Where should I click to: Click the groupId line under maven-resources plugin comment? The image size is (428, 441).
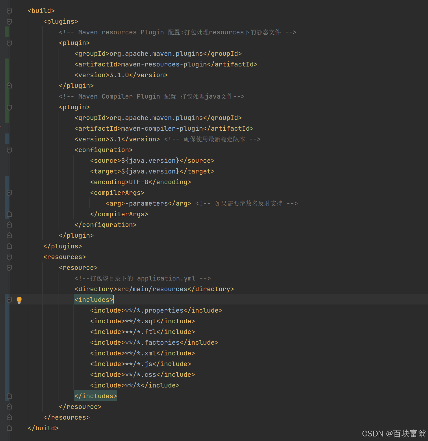(158, 54)
